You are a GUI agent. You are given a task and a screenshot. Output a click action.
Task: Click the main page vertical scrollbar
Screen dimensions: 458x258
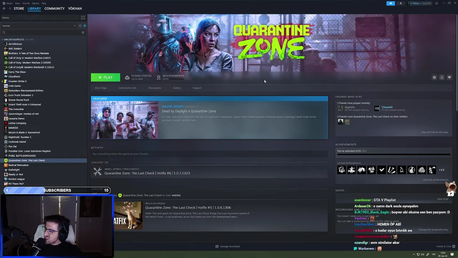tap(457, 63)
